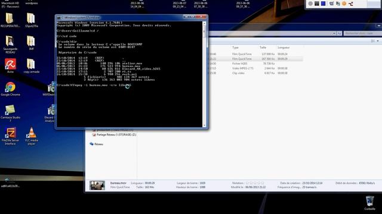Open the Corbeille recycle bin
The width and height of the screenshot is (382, 214).
click(369, 203)
